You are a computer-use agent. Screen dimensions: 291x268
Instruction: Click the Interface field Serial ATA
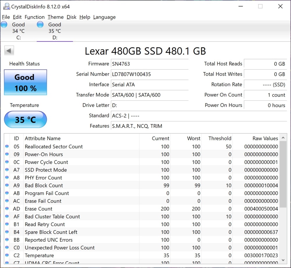point(150,85)
